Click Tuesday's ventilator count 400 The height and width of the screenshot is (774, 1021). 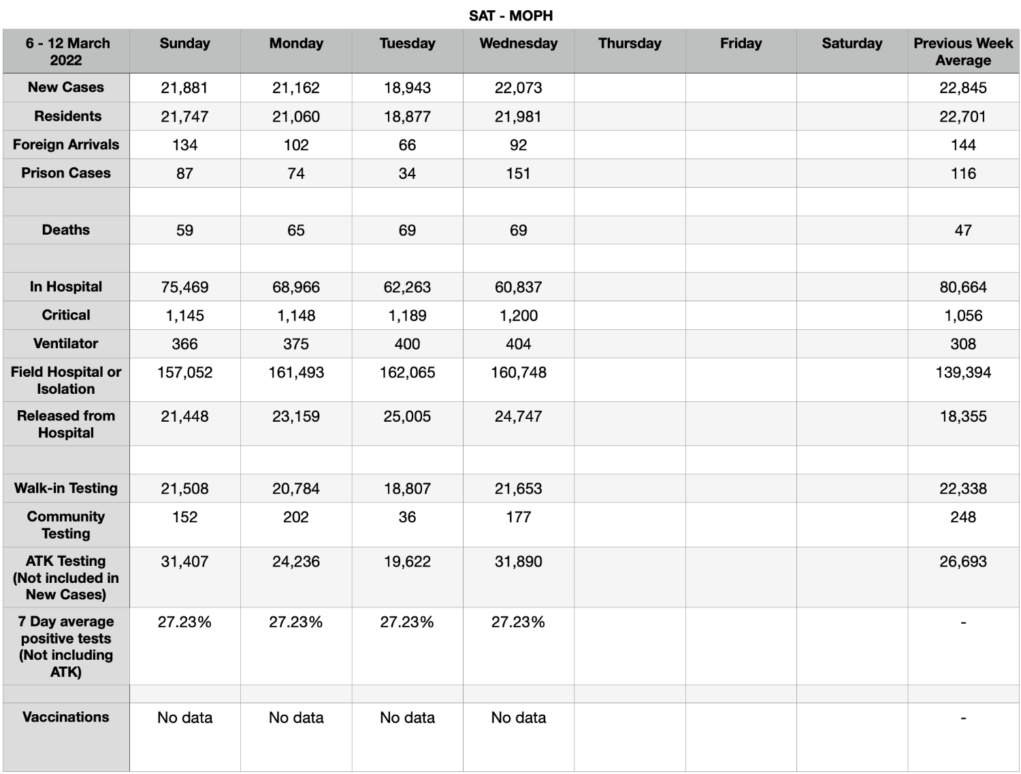407,344
